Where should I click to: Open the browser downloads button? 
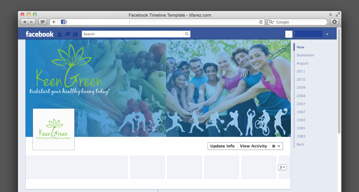334,22
